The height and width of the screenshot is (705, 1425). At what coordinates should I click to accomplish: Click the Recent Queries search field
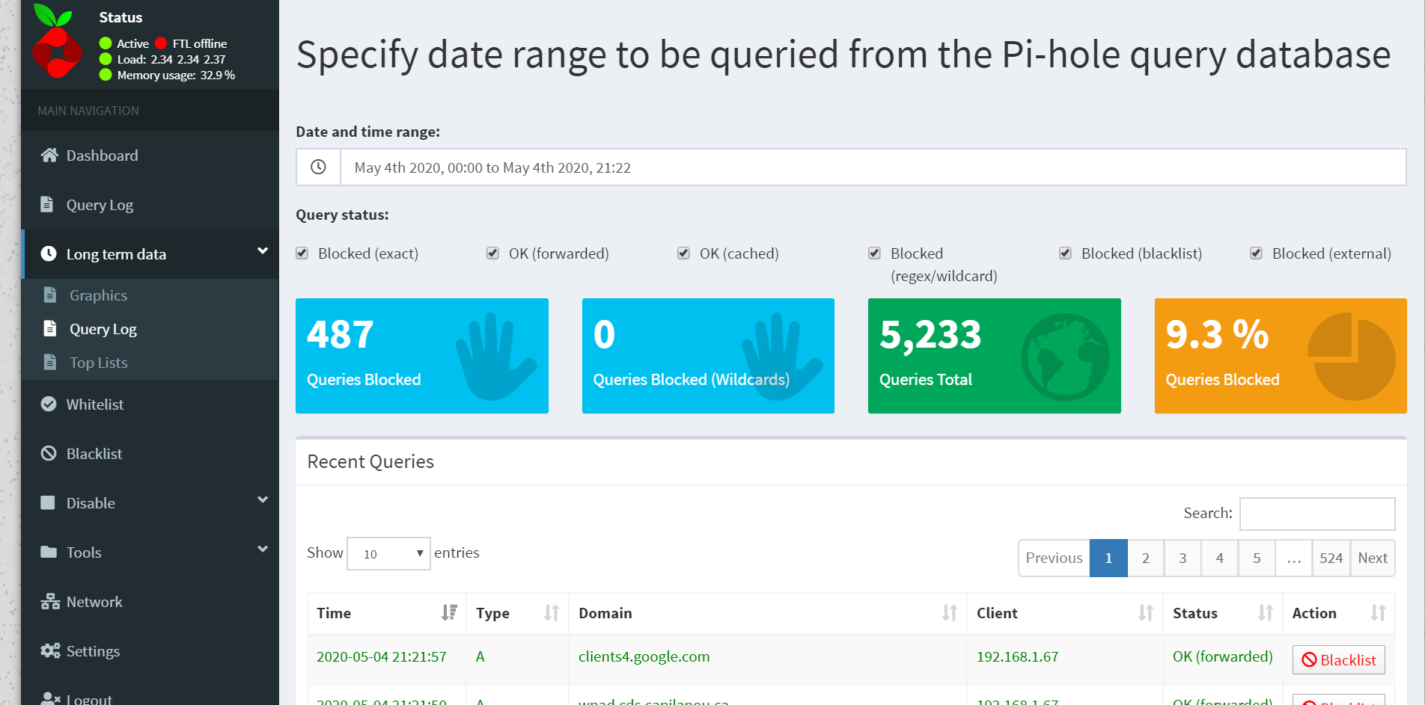coord(1317,514)
